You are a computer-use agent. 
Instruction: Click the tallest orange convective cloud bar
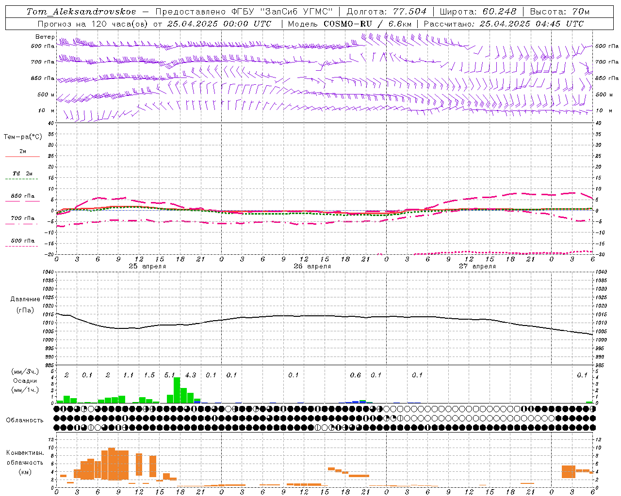(112, 464)
